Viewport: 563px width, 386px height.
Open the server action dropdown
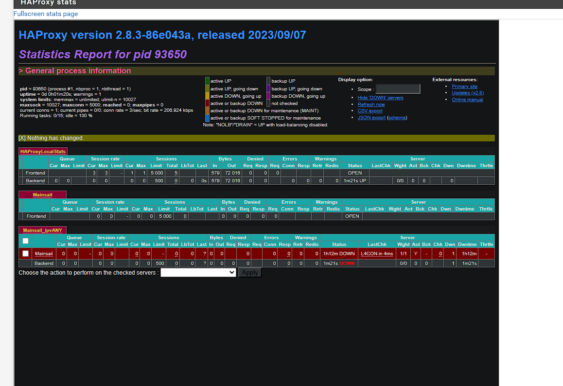coord(198,273)
